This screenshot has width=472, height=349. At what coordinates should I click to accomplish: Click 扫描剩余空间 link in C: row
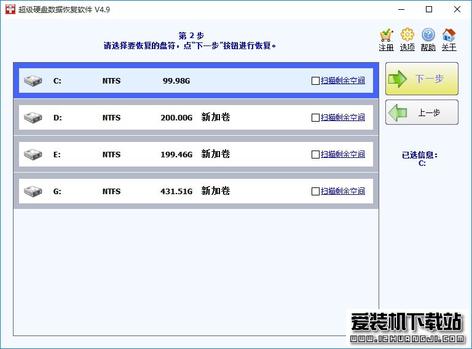click(342, 80)
